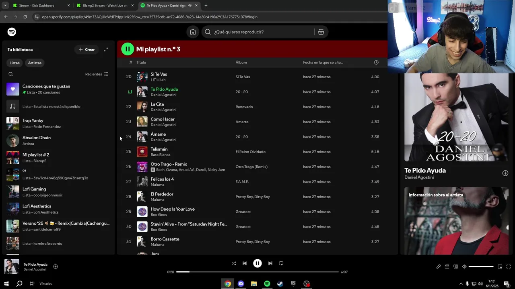
Task: Mute with the player volume speaker icon
Action: coord(464,267)
